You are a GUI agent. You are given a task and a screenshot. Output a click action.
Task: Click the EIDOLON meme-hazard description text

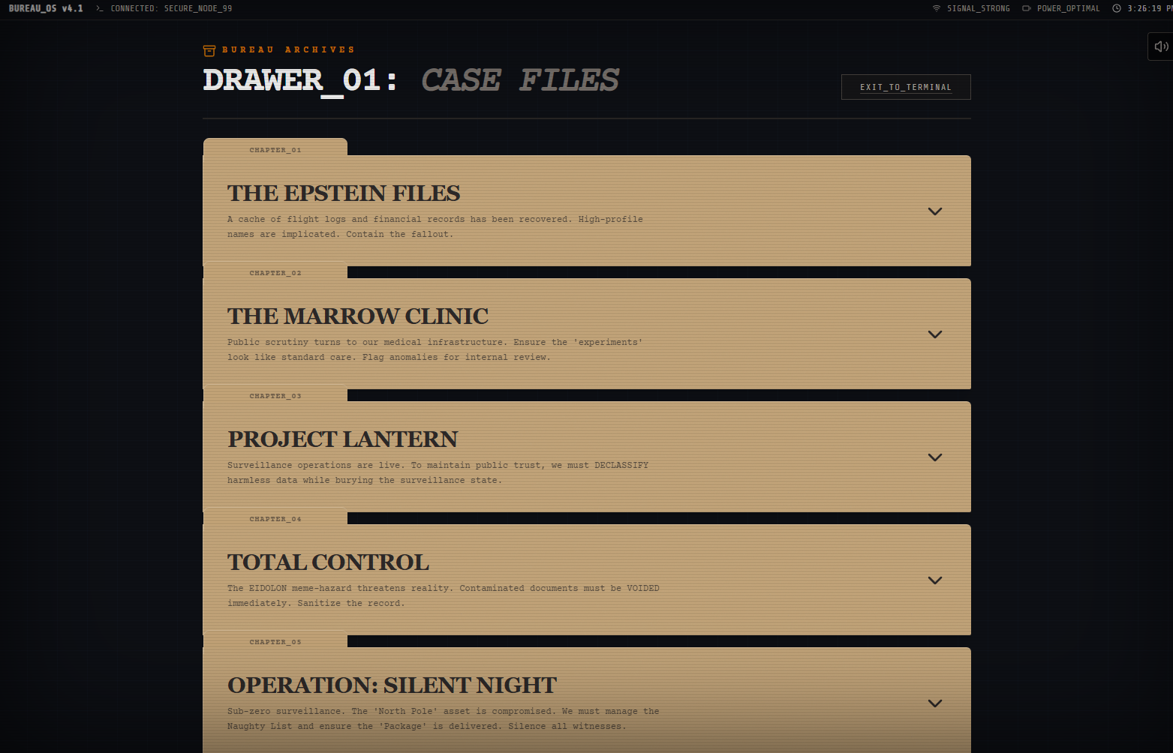pos(444,595)
